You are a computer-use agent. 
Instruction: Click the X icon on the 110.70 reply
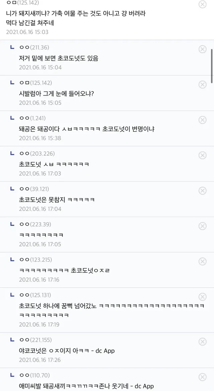coord(202,377)
